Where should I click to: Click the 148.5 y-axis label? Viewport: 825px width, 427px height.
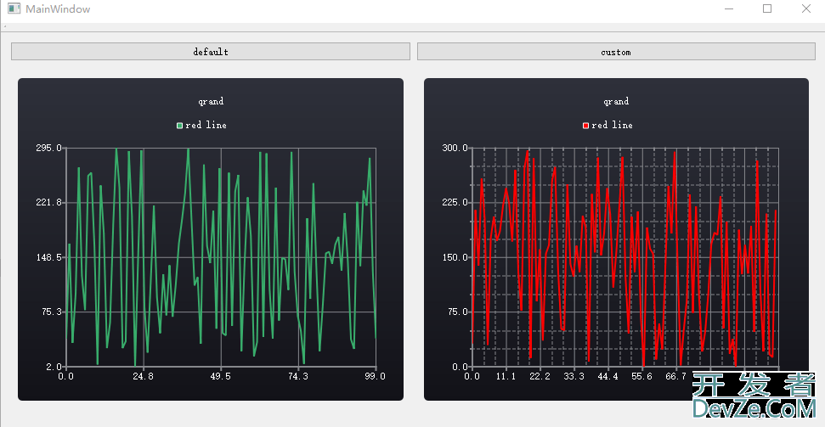point(48,257)
